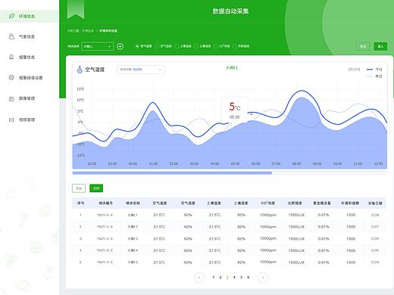394x295 pixels.
Task: Open the picture icon 图像管理
Action: pyautogui.click(x=11, y=98)
